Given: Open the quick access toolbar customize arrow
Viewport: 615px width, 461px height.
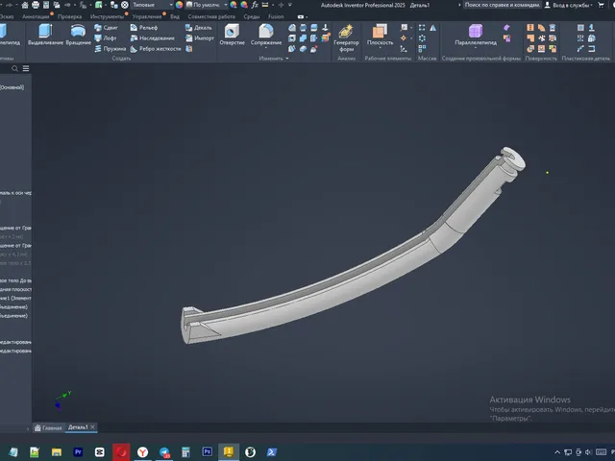Looking at the screenshot, I should coord(290,5).
